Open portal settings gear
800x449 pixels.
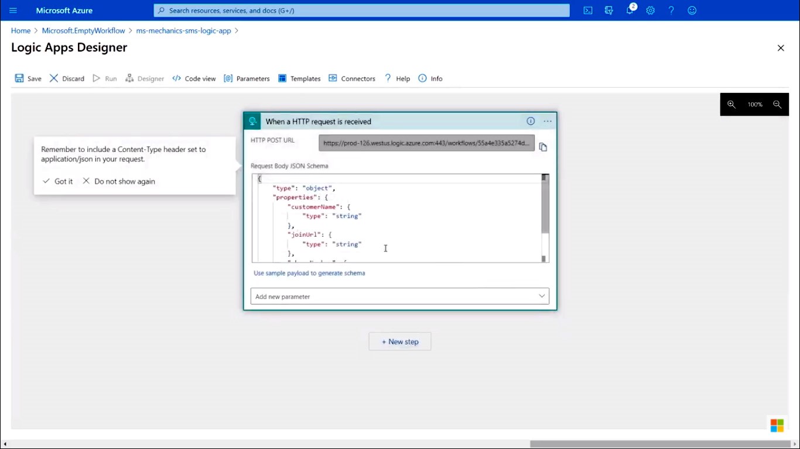[651, 11]
